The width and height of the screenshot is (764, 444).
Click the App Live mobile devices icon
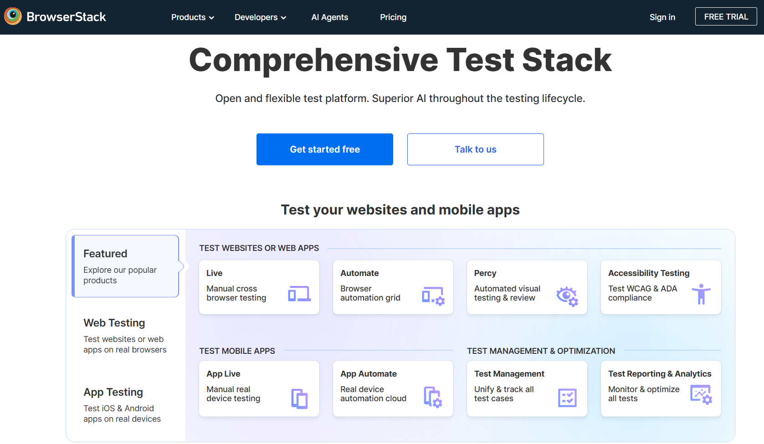[x=299, y=398]
